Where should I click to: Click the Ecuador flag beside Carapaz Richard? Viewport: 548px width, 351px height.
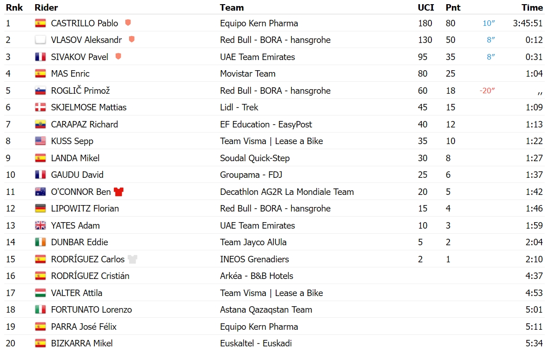pos(41,124)
